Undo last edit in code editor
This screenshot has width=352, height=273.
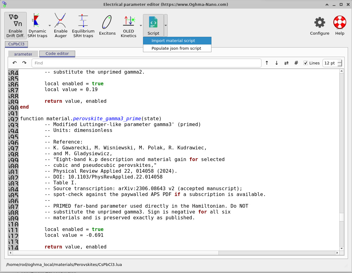tap(15, 63)
